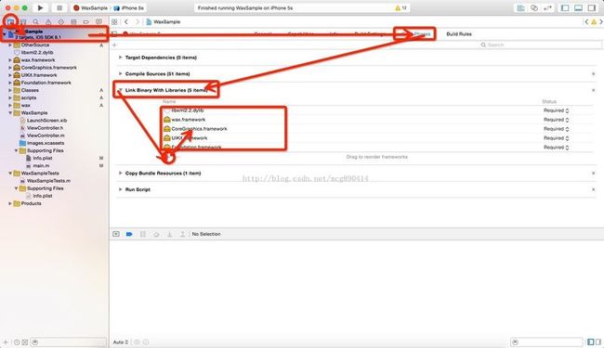Choose the iPhone 5s destination

pos(128,7)
